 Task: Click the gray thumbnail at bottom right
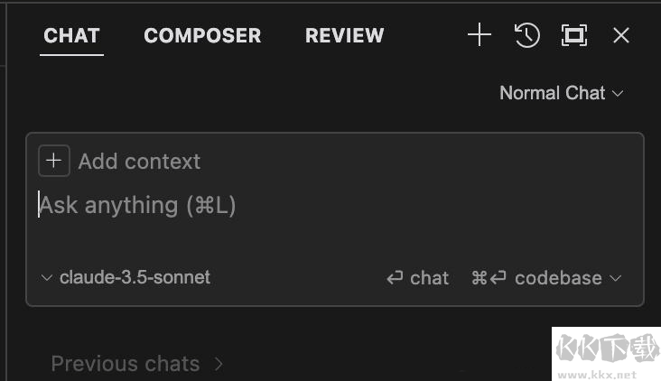(605, 357)
